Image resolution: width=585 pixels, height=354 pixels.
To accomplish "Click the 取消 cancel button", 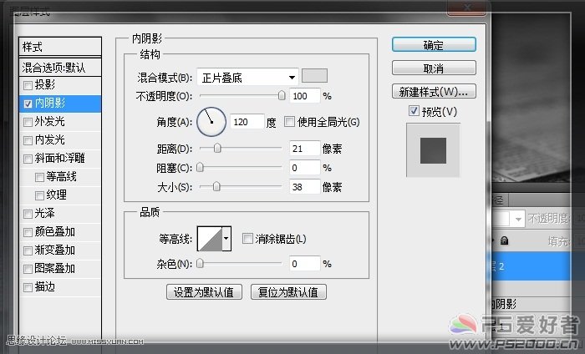I will point(434,68).
